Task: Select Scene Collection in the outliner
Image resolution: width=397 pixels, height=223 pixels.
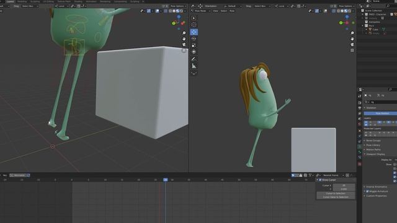Action: 373,11
